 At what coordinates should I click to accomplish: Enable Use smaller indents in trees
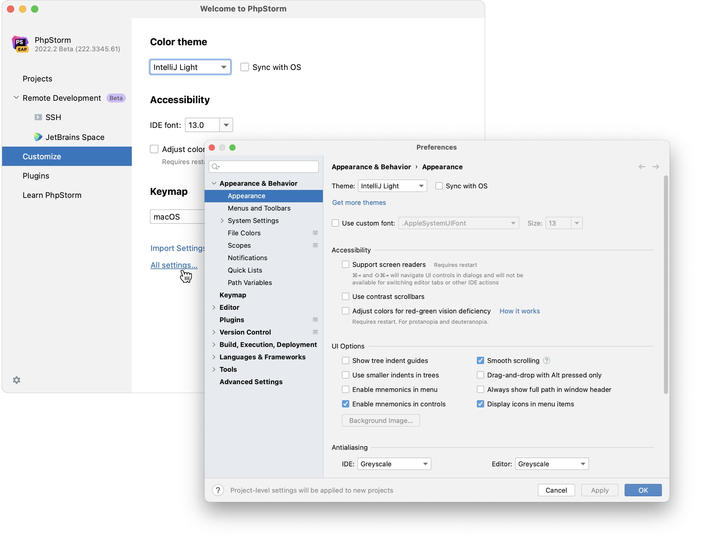point(345,375)
